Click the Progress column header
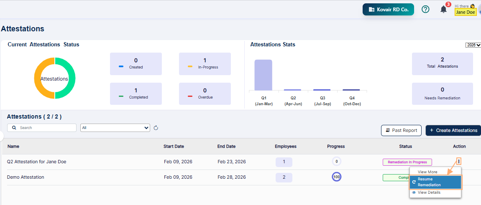The height and width of the screenshot is (205, 481). click(x=336, y=147)
